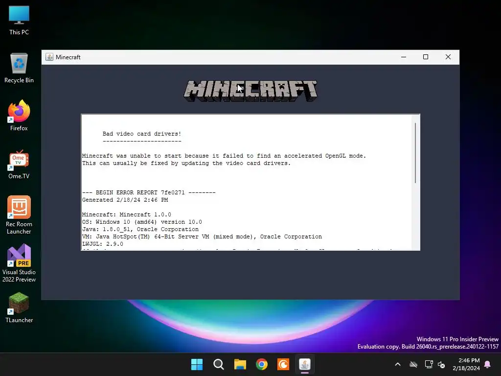Screen dimensions: 501x376
Task: Close the Minecraft window
Action: [448, 57]
